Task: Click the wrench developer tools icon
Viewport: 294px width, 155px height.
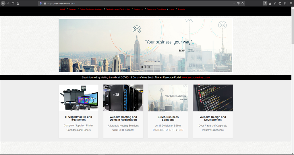Action: tap(265, 3)
